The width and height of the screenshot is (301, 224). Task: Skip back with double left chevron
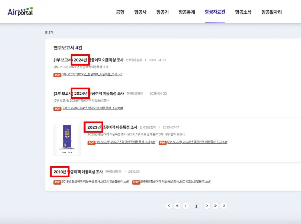pyautogui.click(x=177, y=206)
